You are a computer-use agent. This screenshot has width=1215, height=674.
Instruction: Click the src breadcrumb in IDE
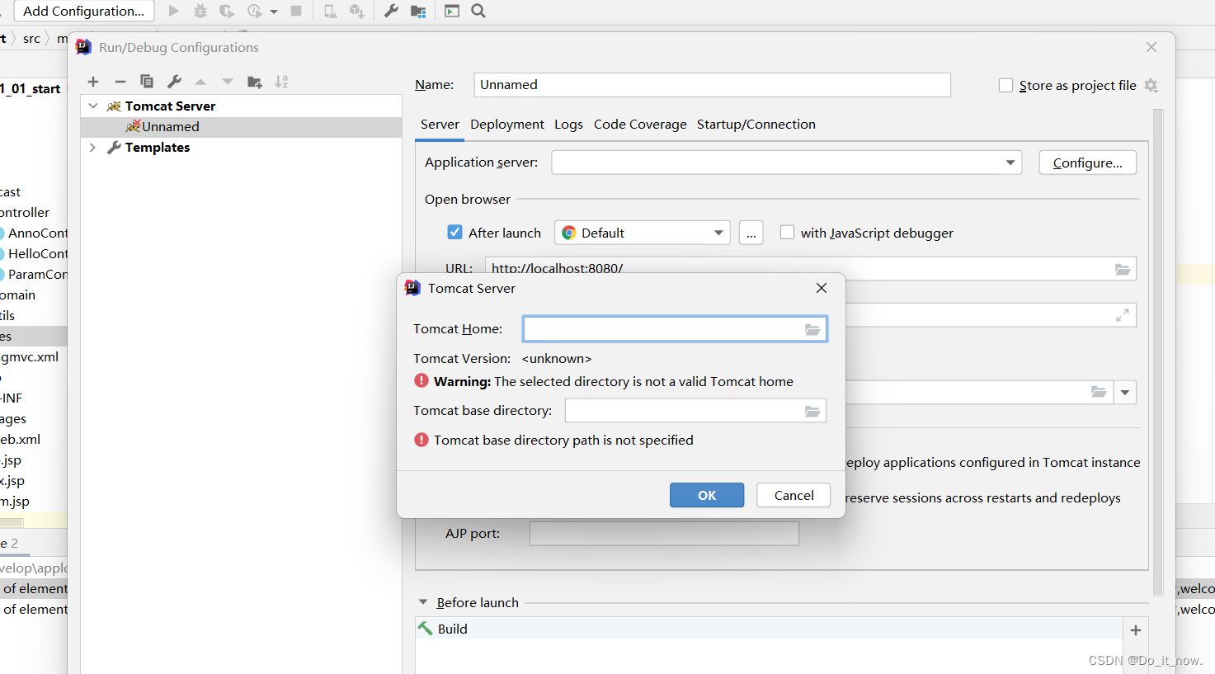click(31, 39)
